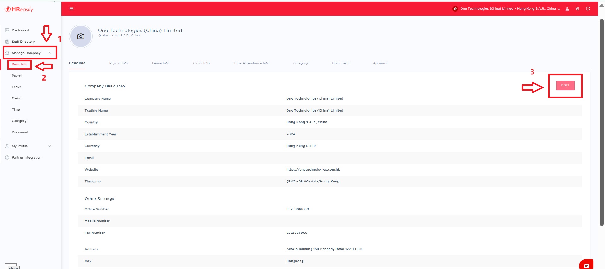This screenshot has height=269, width=605.
Task: Expand the My Profile menu chevron
Action: tap(49, 146)
